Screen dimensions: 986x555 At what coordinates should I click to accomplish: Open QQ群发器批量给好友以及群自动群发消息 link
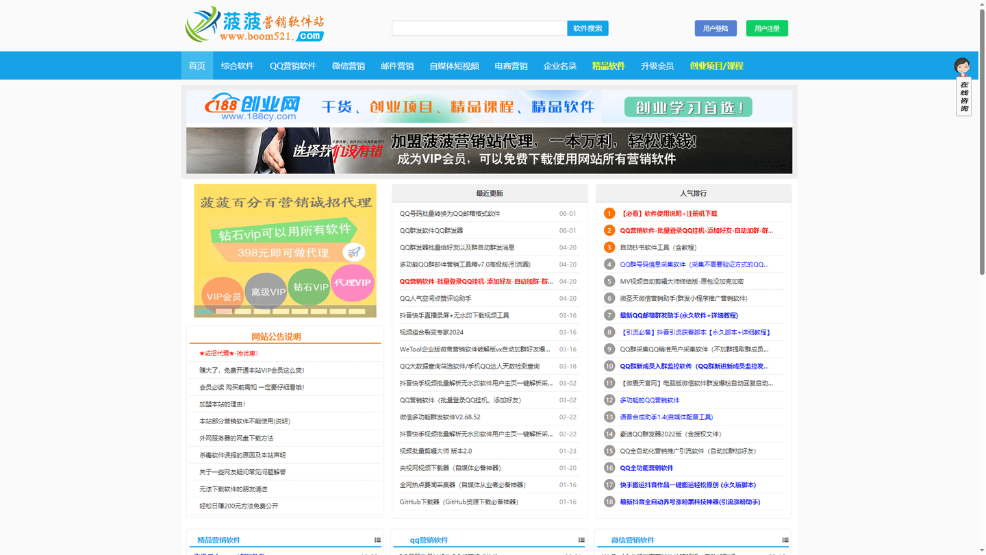[x=457, y=247]
